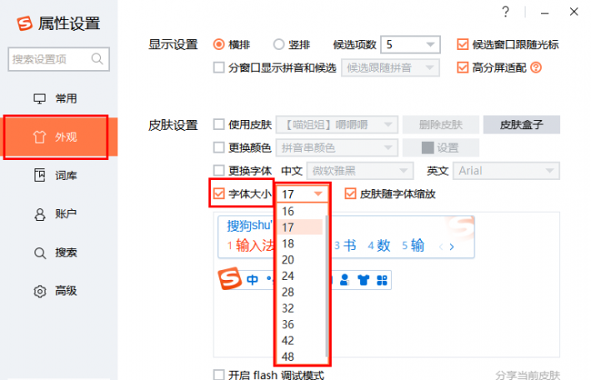
Task: Enable the 更换颜色 checkbox
Action: click(x=219, y=147)
